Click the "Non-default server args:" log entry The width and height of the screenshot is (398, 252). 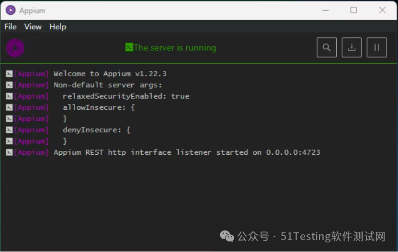(x=108, y=85)
